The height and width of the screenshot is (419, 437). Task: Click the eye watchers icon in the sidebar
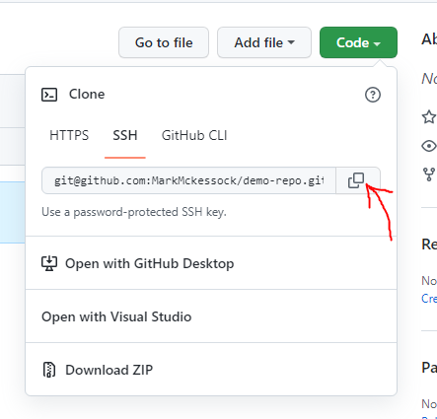click(x=429, y=146)
